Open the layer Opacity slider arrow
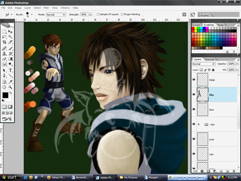 coord(237,64)
